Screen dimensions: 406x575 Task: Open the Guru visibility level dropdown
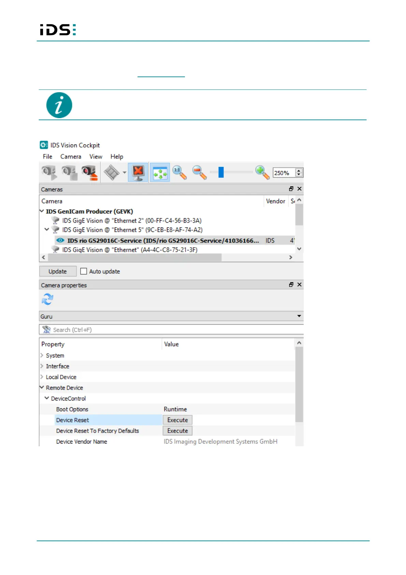(171, 316)
